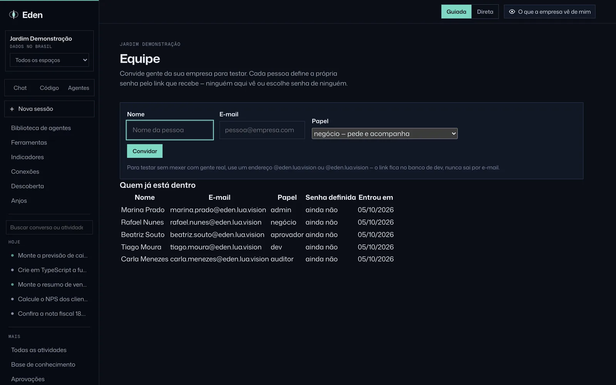Image resolution: width=616 pixels, height=385 pixels.
Task: Start a Nova sessão
Action: coord(49,109)
